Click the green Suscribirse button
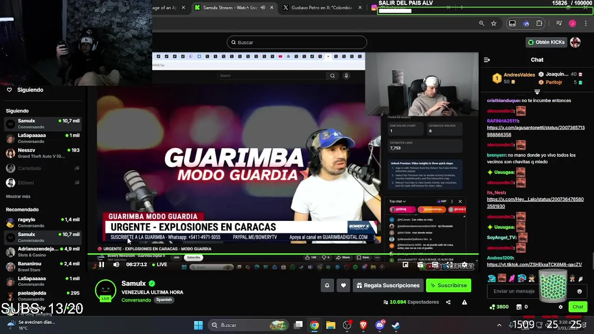This screenshot has width=594, height=334. coord(449,285)
